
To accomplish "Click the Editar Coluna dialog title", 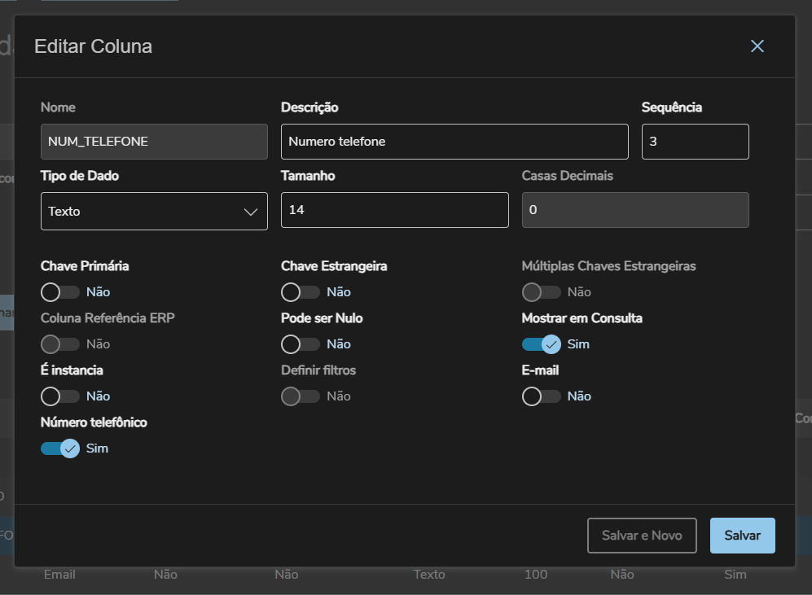I will (x=93, y=46).
